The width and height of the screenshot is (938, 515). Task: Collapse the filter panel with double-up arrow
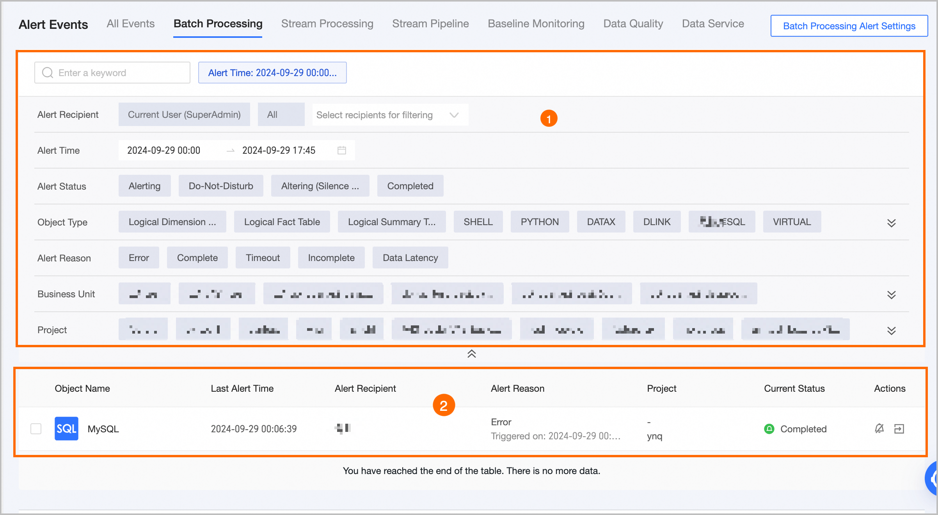pyautogui.click(x=471, y=354)
